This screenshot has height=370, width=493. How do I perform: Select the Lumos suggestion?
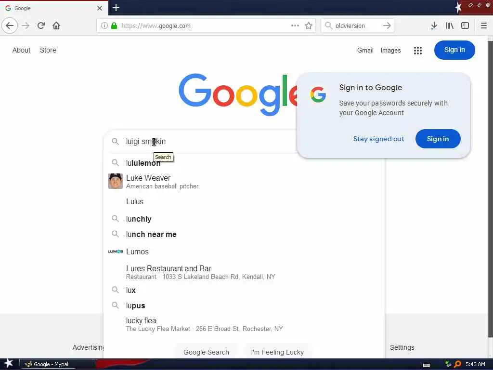coord(244,251)
